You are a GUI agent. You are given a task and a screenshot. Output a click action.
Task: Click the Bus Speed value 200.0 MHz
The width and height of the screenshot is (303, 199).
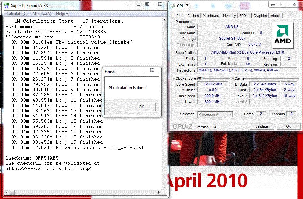[x=213, y=96]
